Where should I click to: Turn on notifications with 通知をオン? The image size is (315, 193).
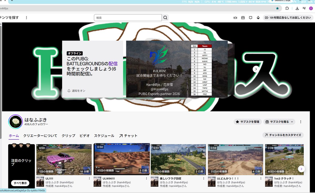tap(76, 91)
